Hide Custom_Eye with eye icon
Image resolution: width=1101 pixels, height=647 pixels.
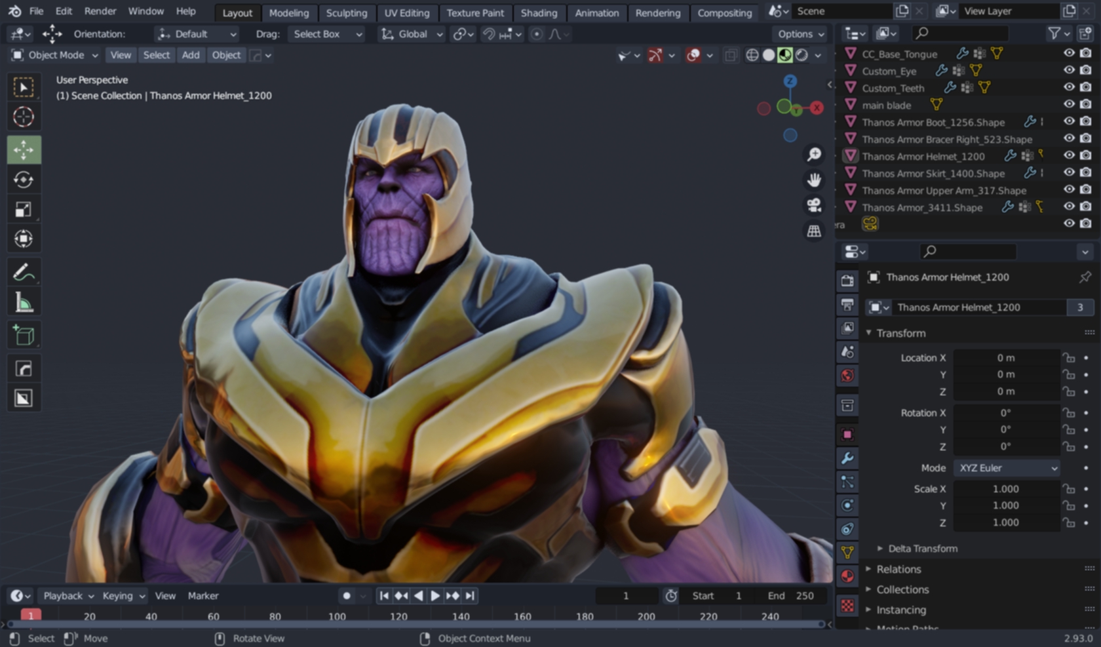click(1069, 70)
